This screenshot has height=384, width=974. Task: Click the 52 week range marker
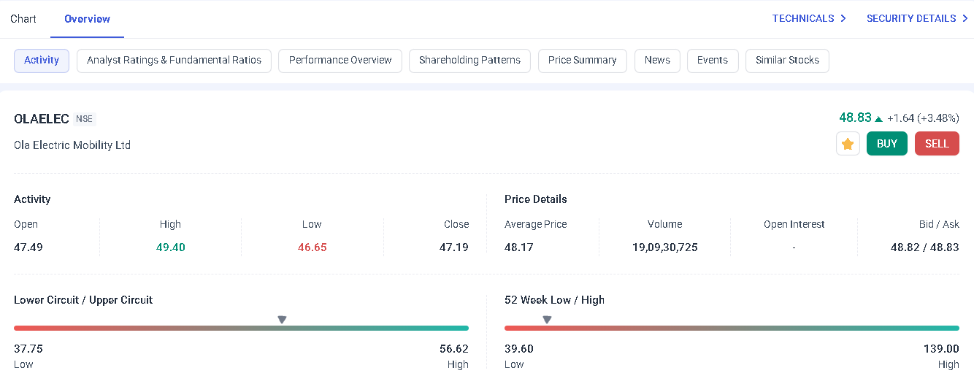pos(547,320)
